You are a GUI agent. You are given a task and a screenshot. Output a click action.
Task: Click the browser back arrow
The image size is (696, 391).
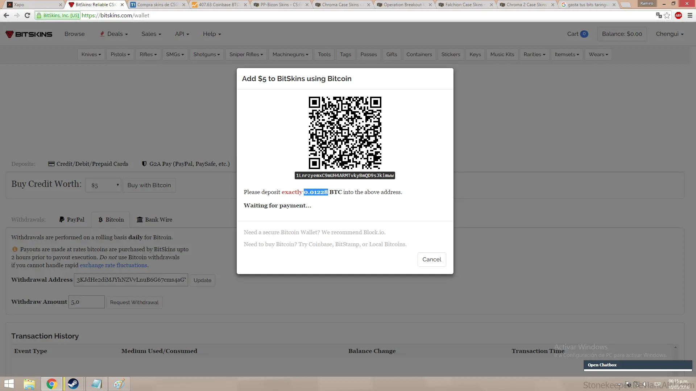pos(6,16)
